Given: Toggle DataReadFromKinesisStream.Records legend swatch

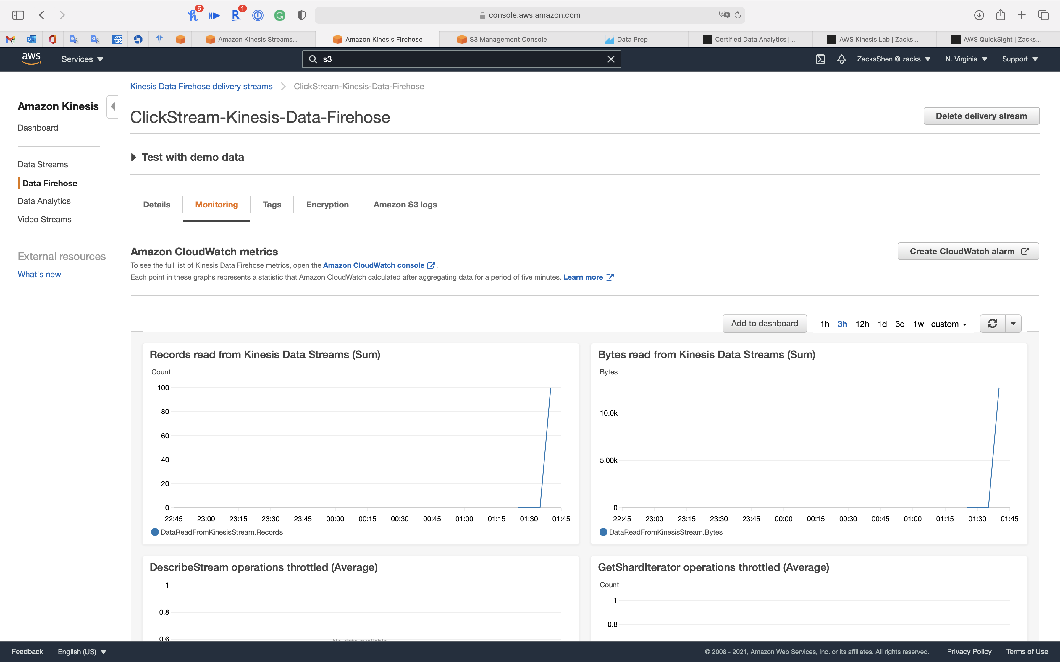Looking at the screenshot, I should pos(155,532).
